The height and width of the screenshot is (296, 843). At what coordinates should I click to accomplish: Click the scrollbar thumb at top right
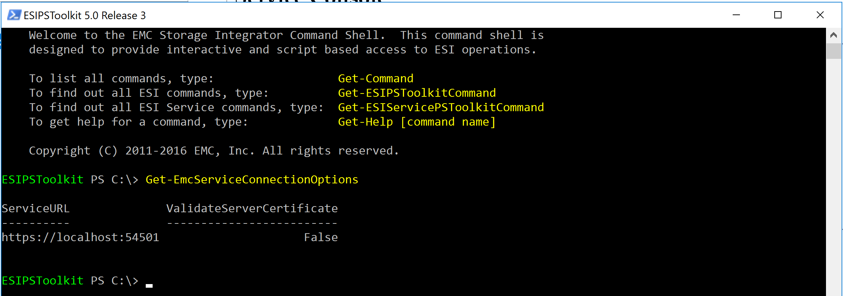(834, 51)
